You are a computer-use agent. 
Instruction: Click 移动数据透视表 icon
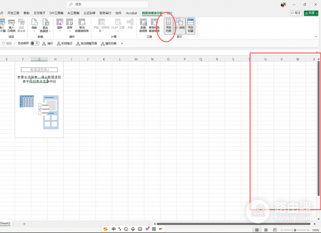click(x=82, y=25)
